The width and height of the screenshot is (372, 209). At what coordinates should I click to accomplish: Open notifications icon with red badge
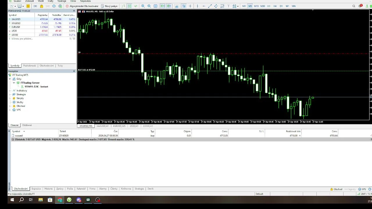point(360,6)
